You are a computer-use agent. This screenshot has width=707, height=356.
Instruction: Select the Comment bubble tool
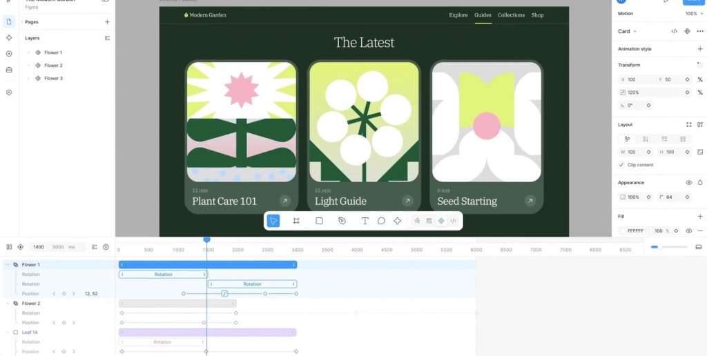(x=381, y=221)
